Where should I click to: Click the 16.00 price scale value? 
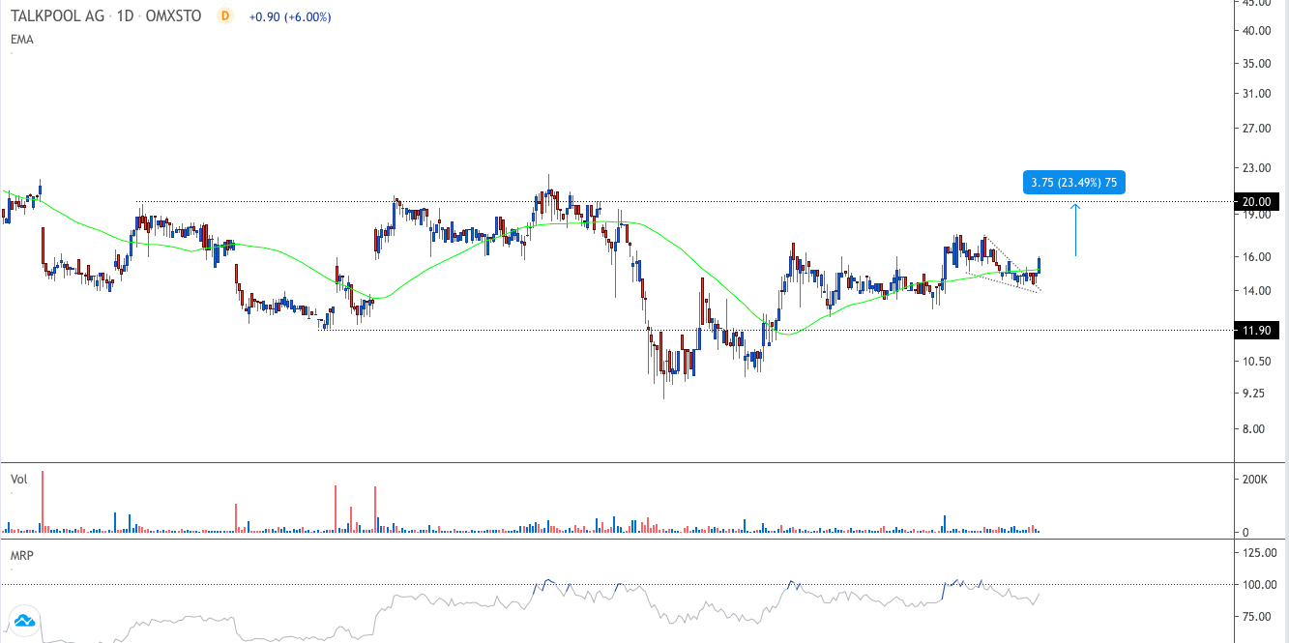click(1257, 257)
